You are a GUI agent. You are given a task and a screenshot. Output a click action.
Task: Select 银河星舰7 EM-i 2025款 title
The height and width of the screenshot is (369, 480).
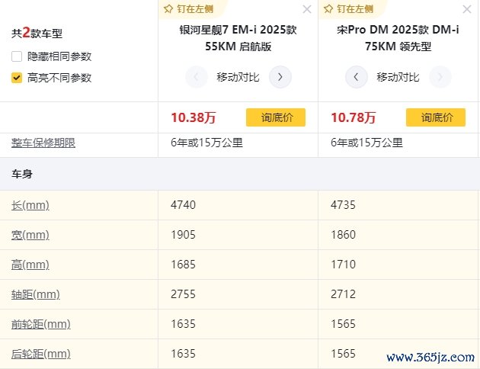point(238,38)
